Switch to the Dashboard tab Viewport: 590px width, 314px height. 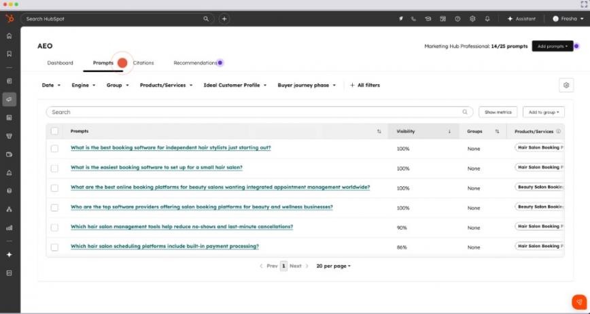pyautogui.click(x=60, y=63)
